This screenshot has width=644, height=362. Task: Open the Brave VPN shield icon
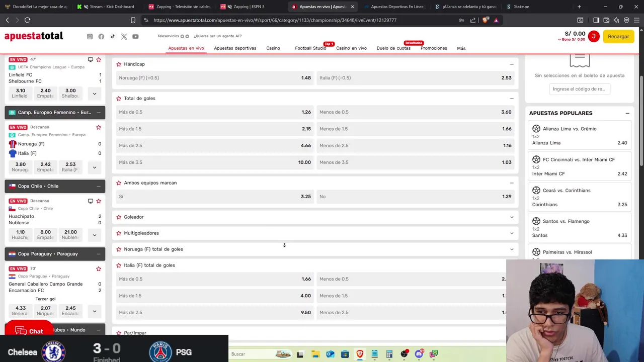click(x=626, y=20)
